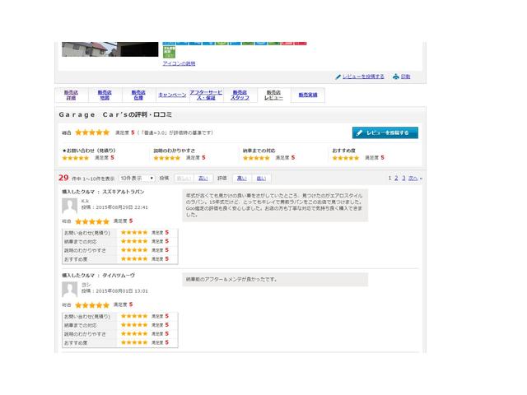Go to review page 2
527x395 pixels.
pos(396,178)
